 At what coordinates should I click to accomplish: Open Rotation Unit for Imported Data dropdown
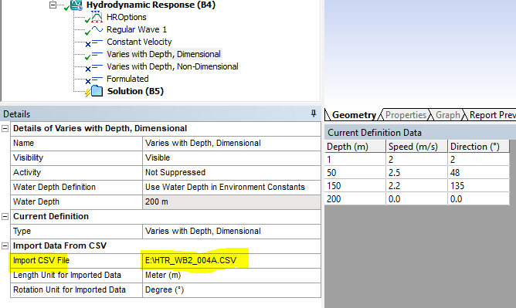tap(232, 290)
